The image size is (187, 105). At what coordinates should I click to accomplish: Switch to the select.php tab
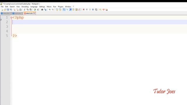pos(29,13)
